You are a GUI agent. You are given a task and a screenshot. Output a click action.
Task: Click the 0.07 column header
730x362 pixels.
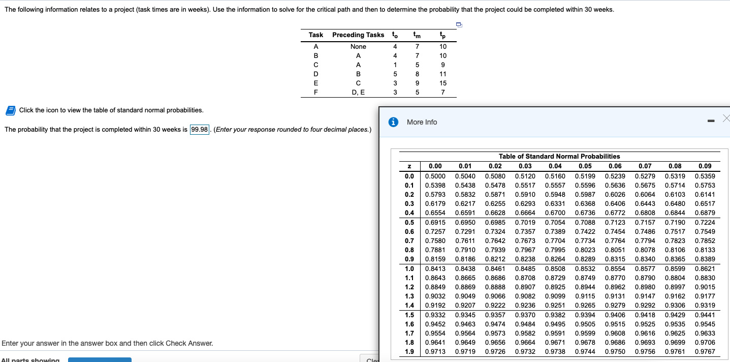[645, 166]
